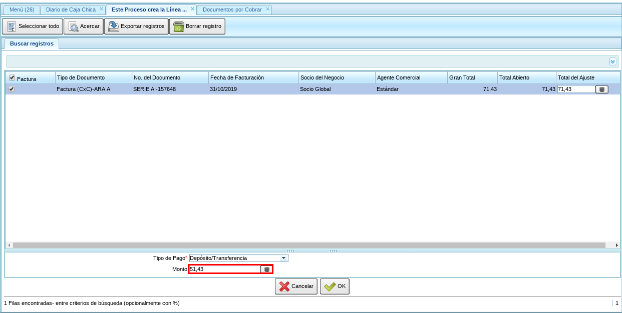Click the OK button
The image size is (622, 313).
pyautogui.click(x=335, y=286)
